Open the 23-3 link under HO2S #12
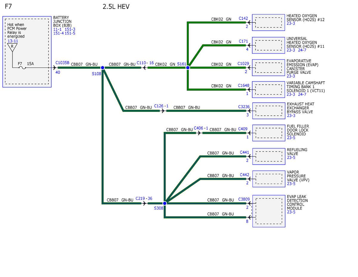This screenshot has width=358, height=277. tap(291, 23)
